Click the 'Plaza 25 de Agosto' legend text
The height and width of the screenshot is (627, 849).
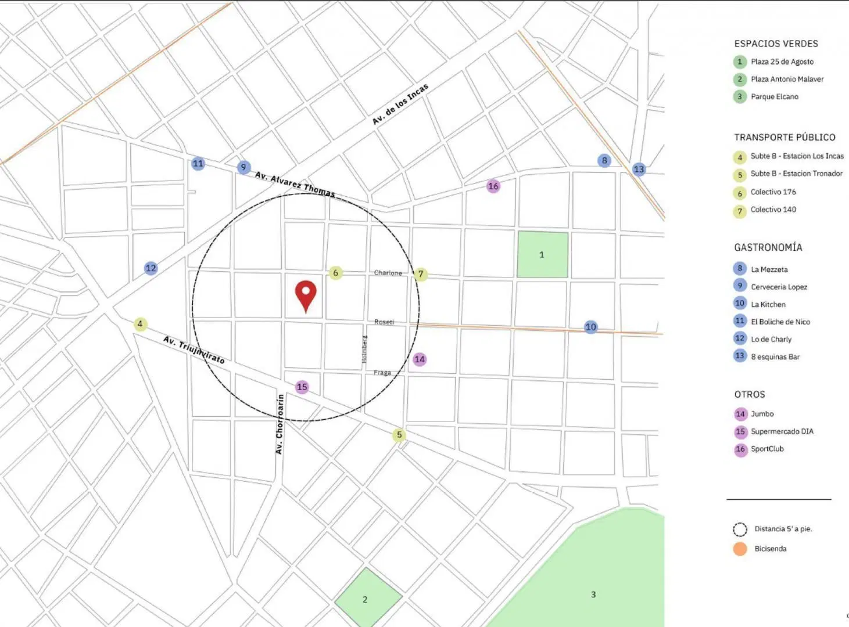pos(782,62)
